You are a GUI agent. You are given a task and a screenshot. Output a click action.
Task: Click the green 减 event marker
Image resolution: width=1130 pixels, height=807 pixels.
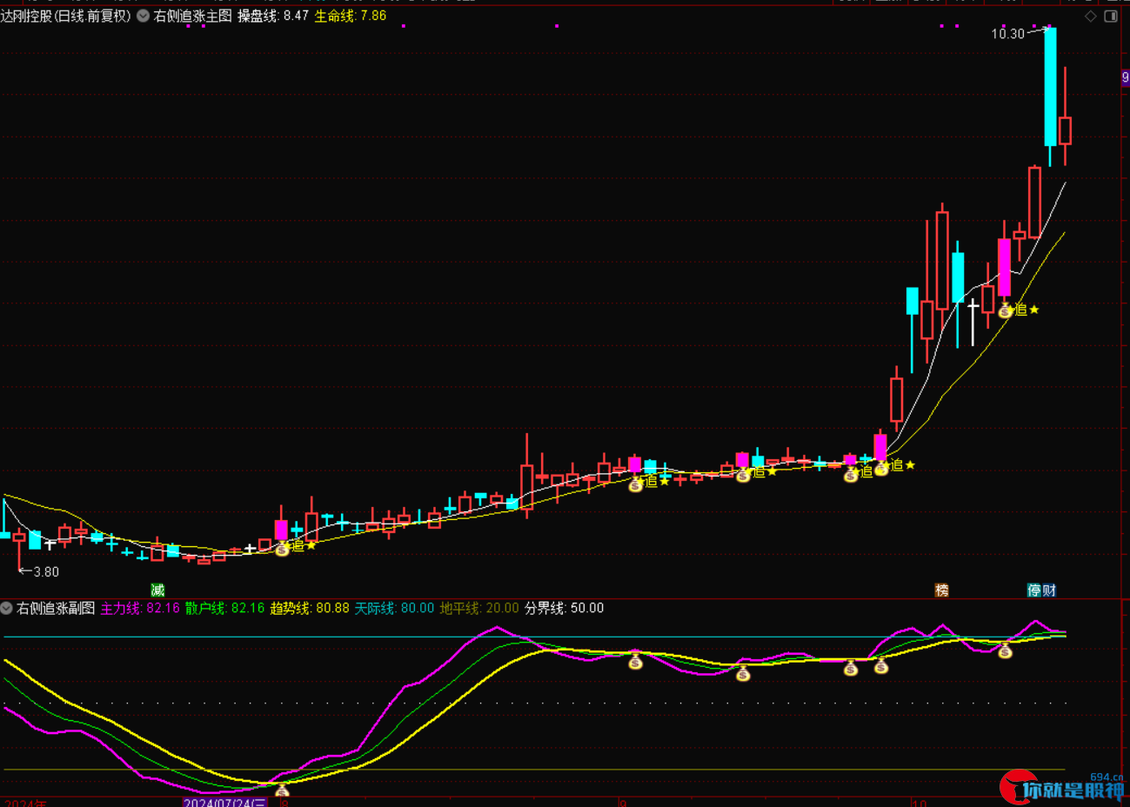click(157, 590)
